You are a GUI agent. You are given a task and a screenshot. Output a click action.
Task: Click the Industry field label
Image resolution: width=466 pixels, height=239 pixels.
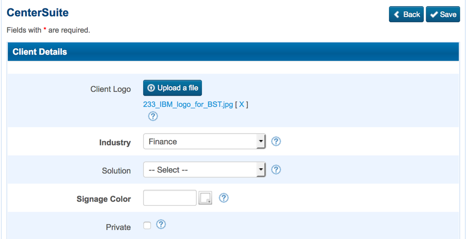pyautogui.click(x=115, y=142)
